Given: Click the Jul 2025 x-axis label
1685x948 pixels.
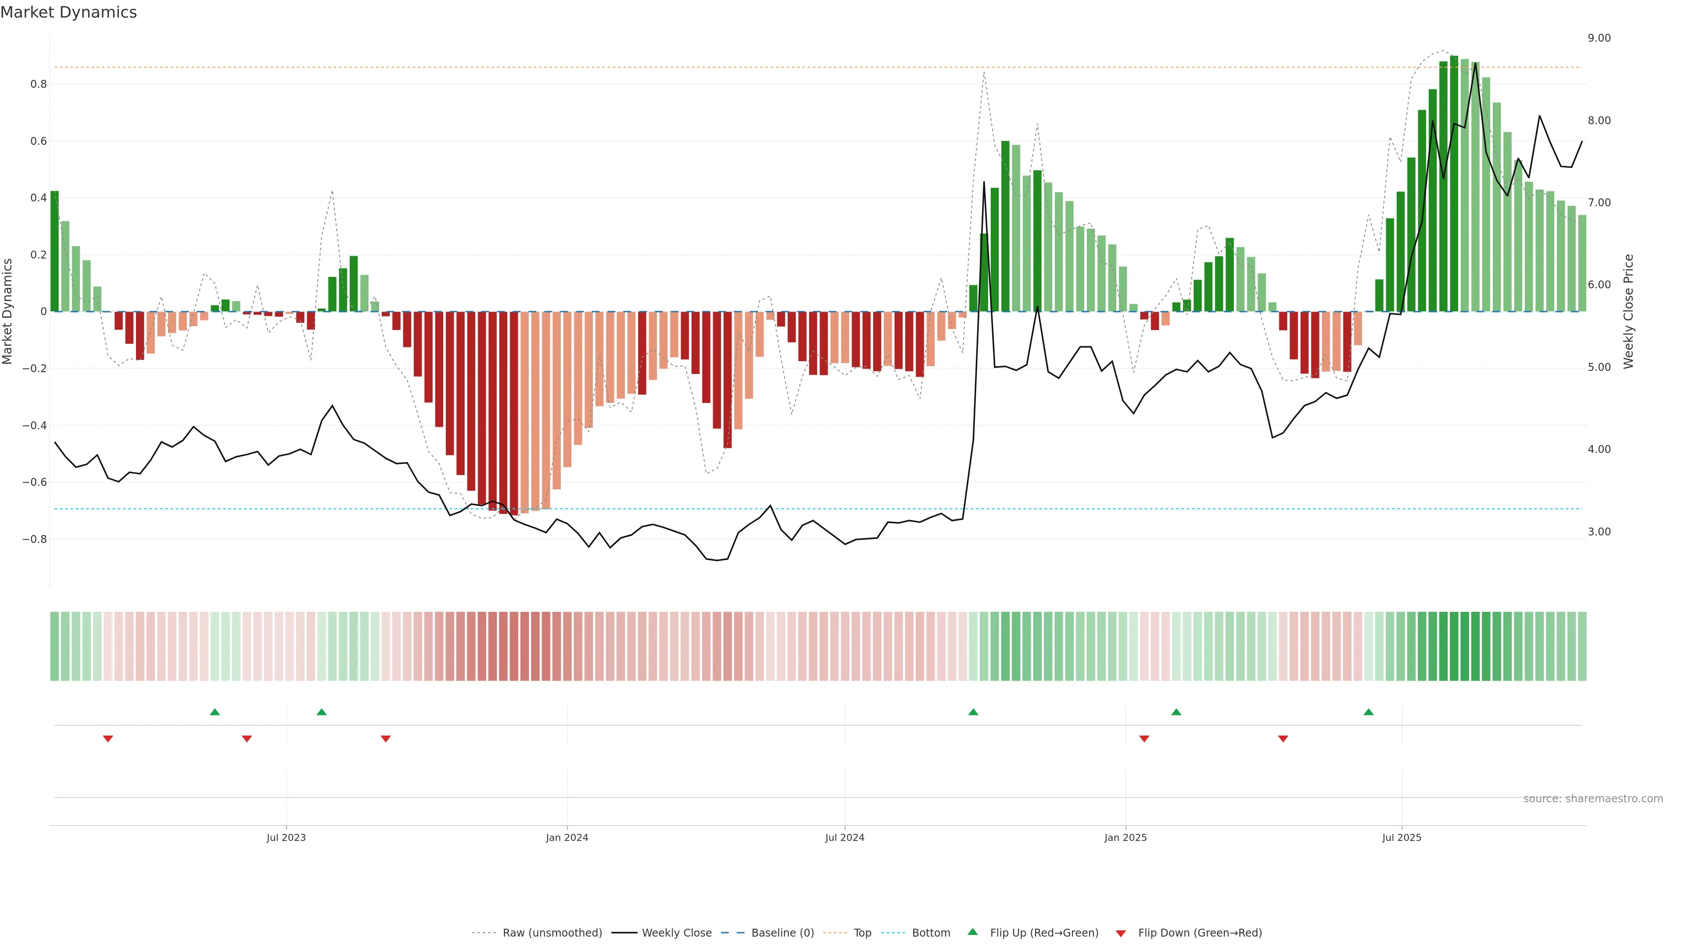Looking at the screenshot, I should [x=1401, y=837].
